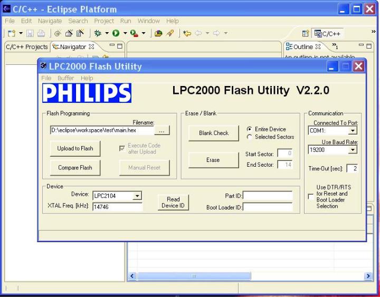Viewport: 380px width, 297px height.
Task: Click the Forward navigation arrow icon
Action: point(216,33)
